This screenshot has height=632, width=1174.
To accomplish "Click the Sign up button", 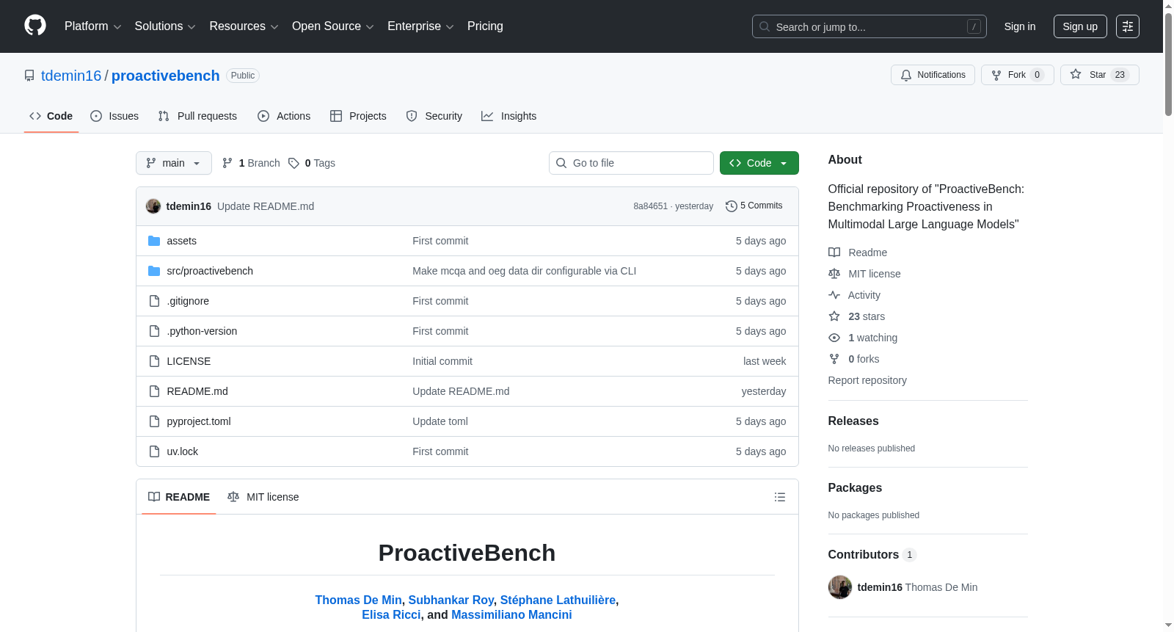I will pos(1080,26).
